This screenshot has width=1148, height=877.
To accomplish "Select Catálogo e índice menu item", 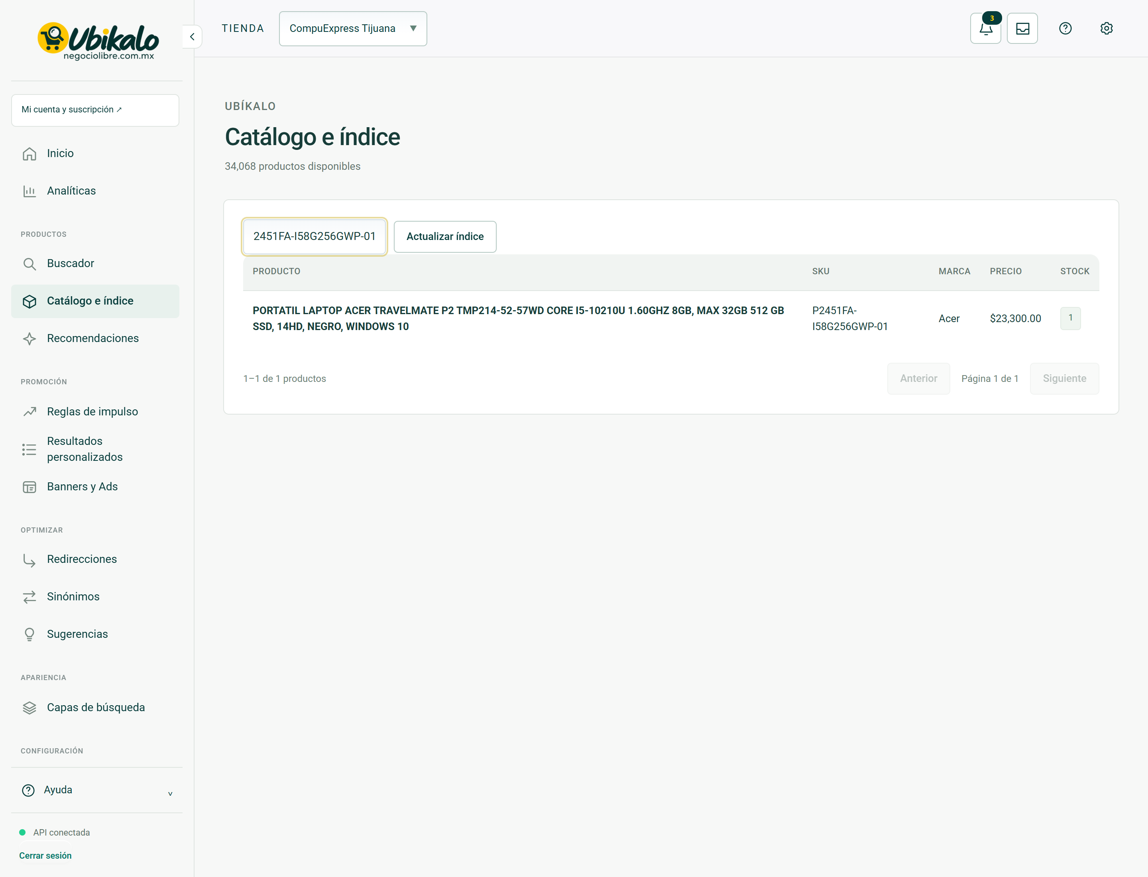I will click(x=95, y=301).
